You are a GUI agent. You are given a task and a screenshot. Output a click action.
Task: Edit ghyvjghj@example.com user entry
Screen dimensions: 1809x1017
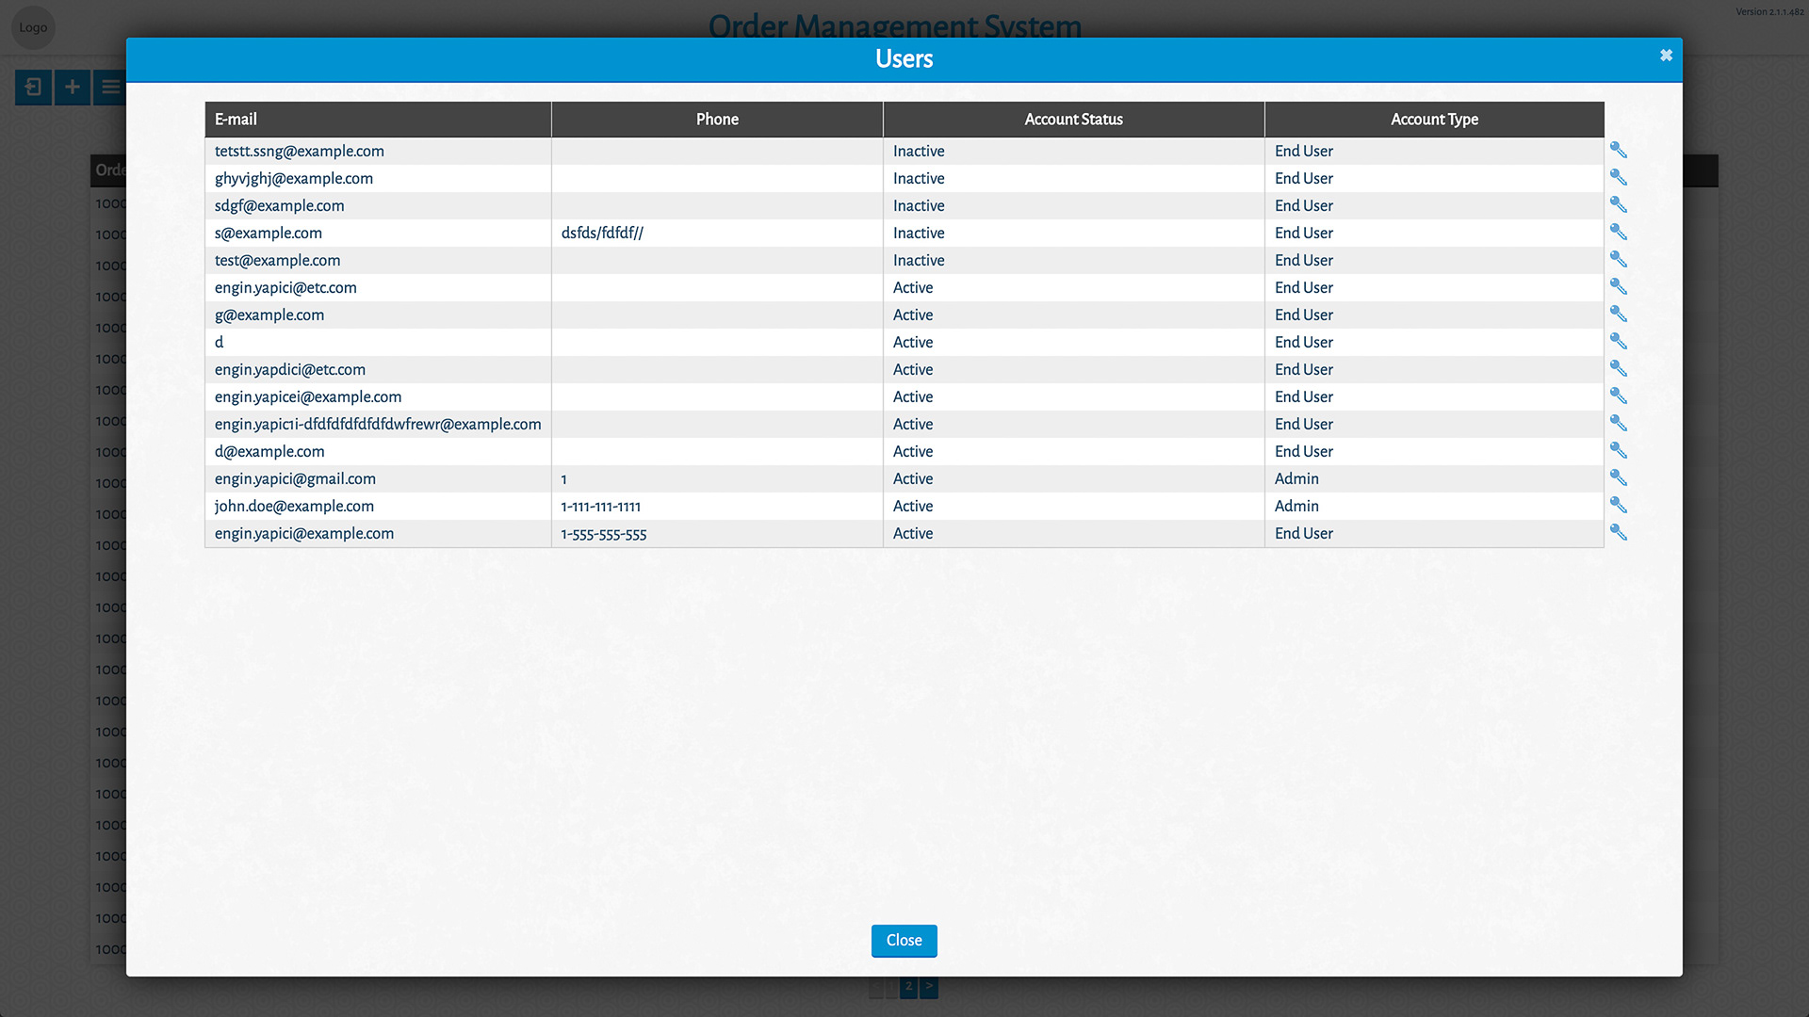point(1618,177)
